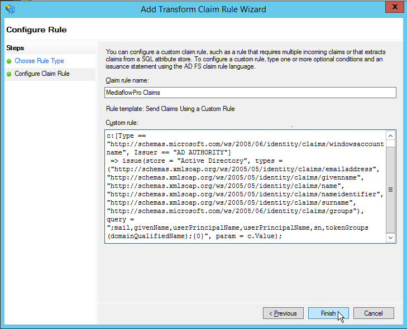Click green bullet beside Choose Rule Type
Viewport: 407px width, 329px height.
point(9,61)
